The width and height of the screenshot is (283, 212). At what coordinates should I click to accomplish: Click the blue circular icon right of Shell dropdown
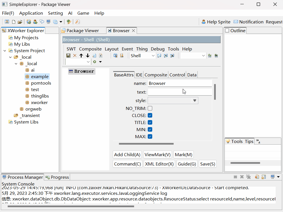[x=159, y=56]
